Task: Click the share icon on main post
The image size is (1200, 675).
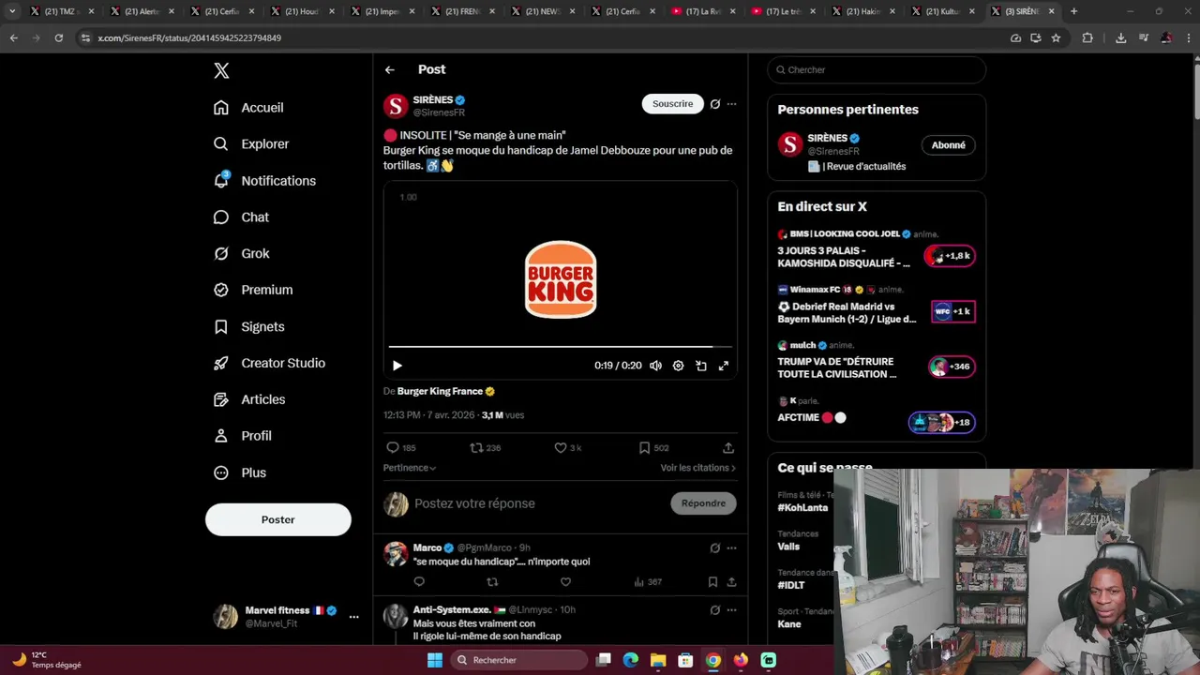Action: [x=728, y=448]
